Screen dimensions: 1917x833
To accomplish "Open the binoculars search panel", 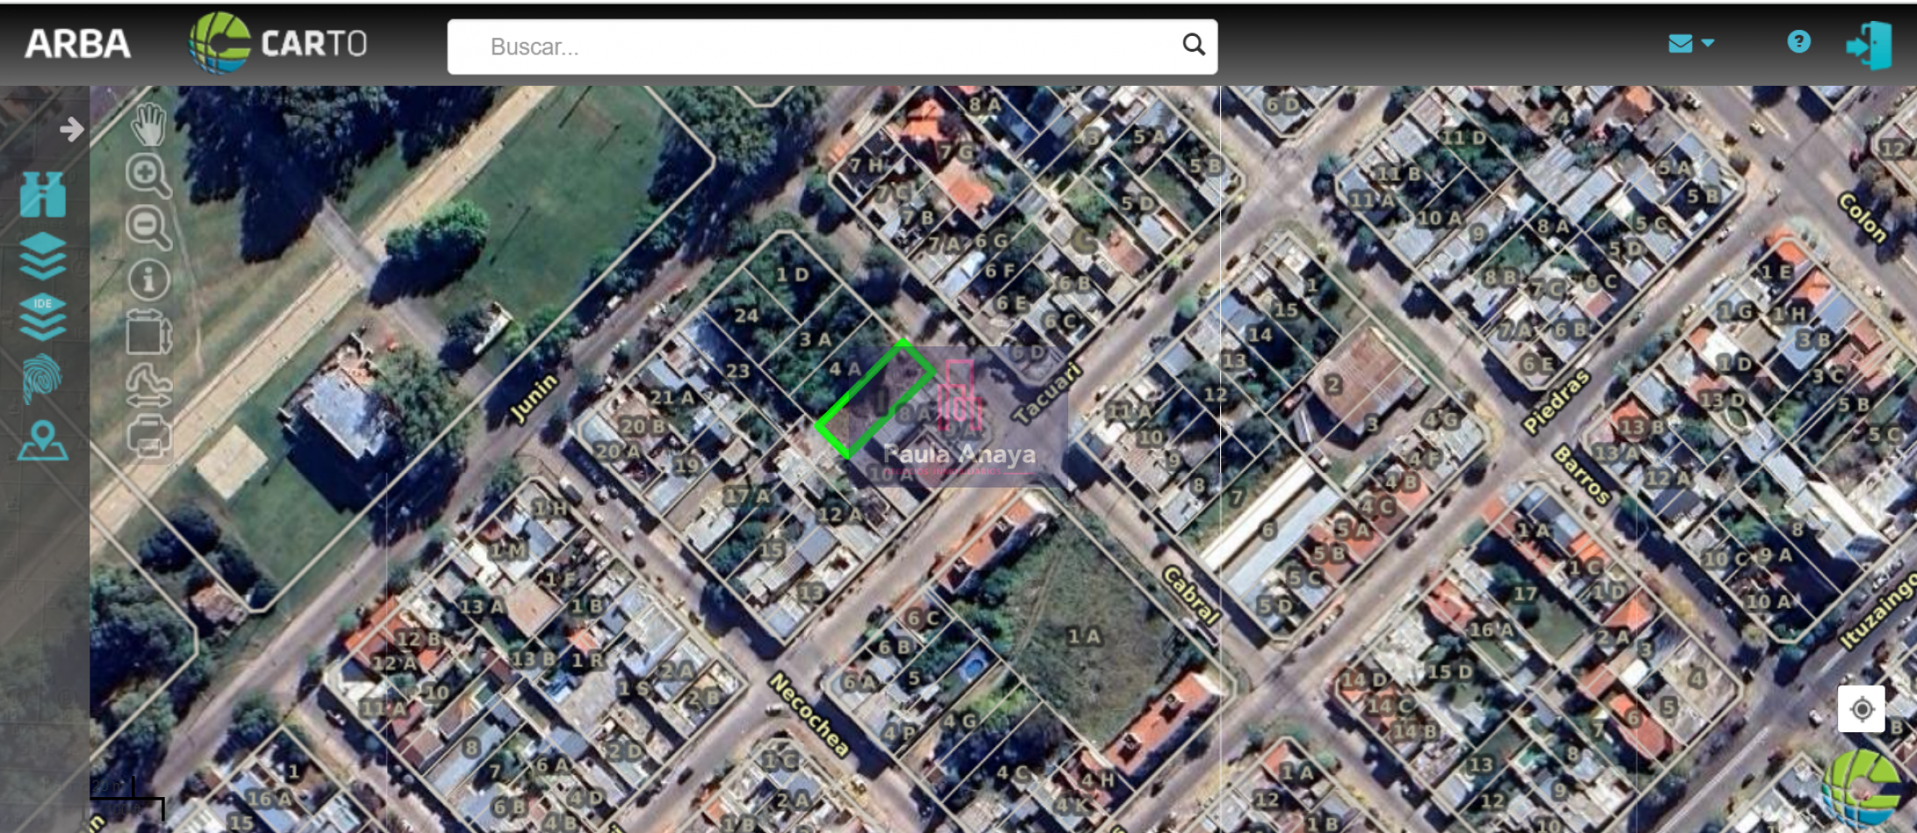I will (43, 194).
